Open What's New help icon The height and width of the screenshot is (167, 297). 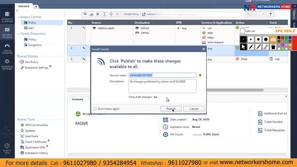click(7, 148)
